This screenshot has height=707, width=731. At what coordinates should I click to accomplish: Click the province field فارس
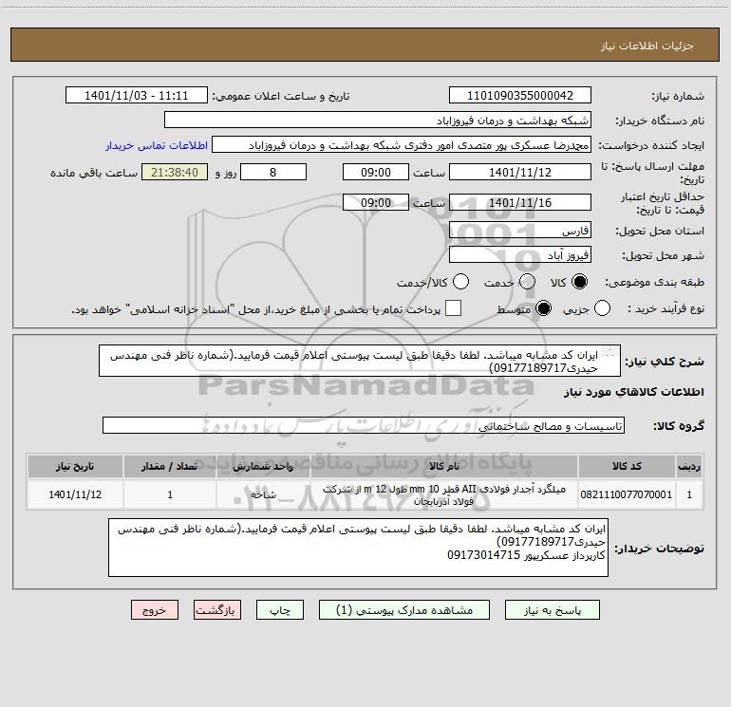click(x=520, y=231)
